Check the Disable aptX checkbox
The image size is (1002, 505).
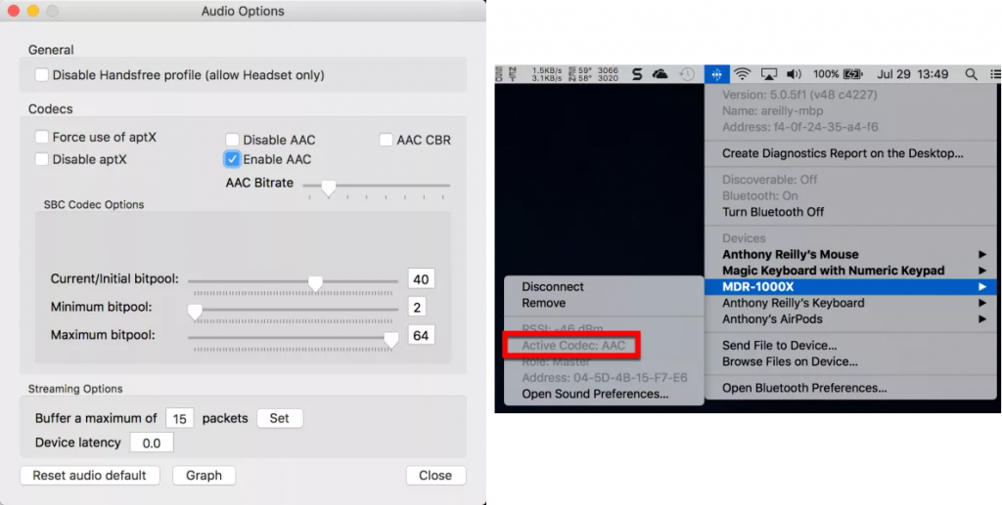[41, 159]
